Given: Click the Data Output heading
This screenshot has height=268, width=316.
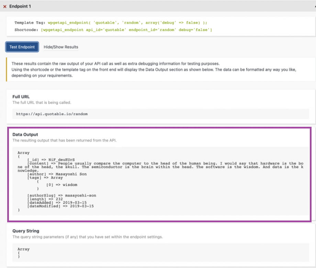Looking at the screenshot, I should (x=25, y=134).
